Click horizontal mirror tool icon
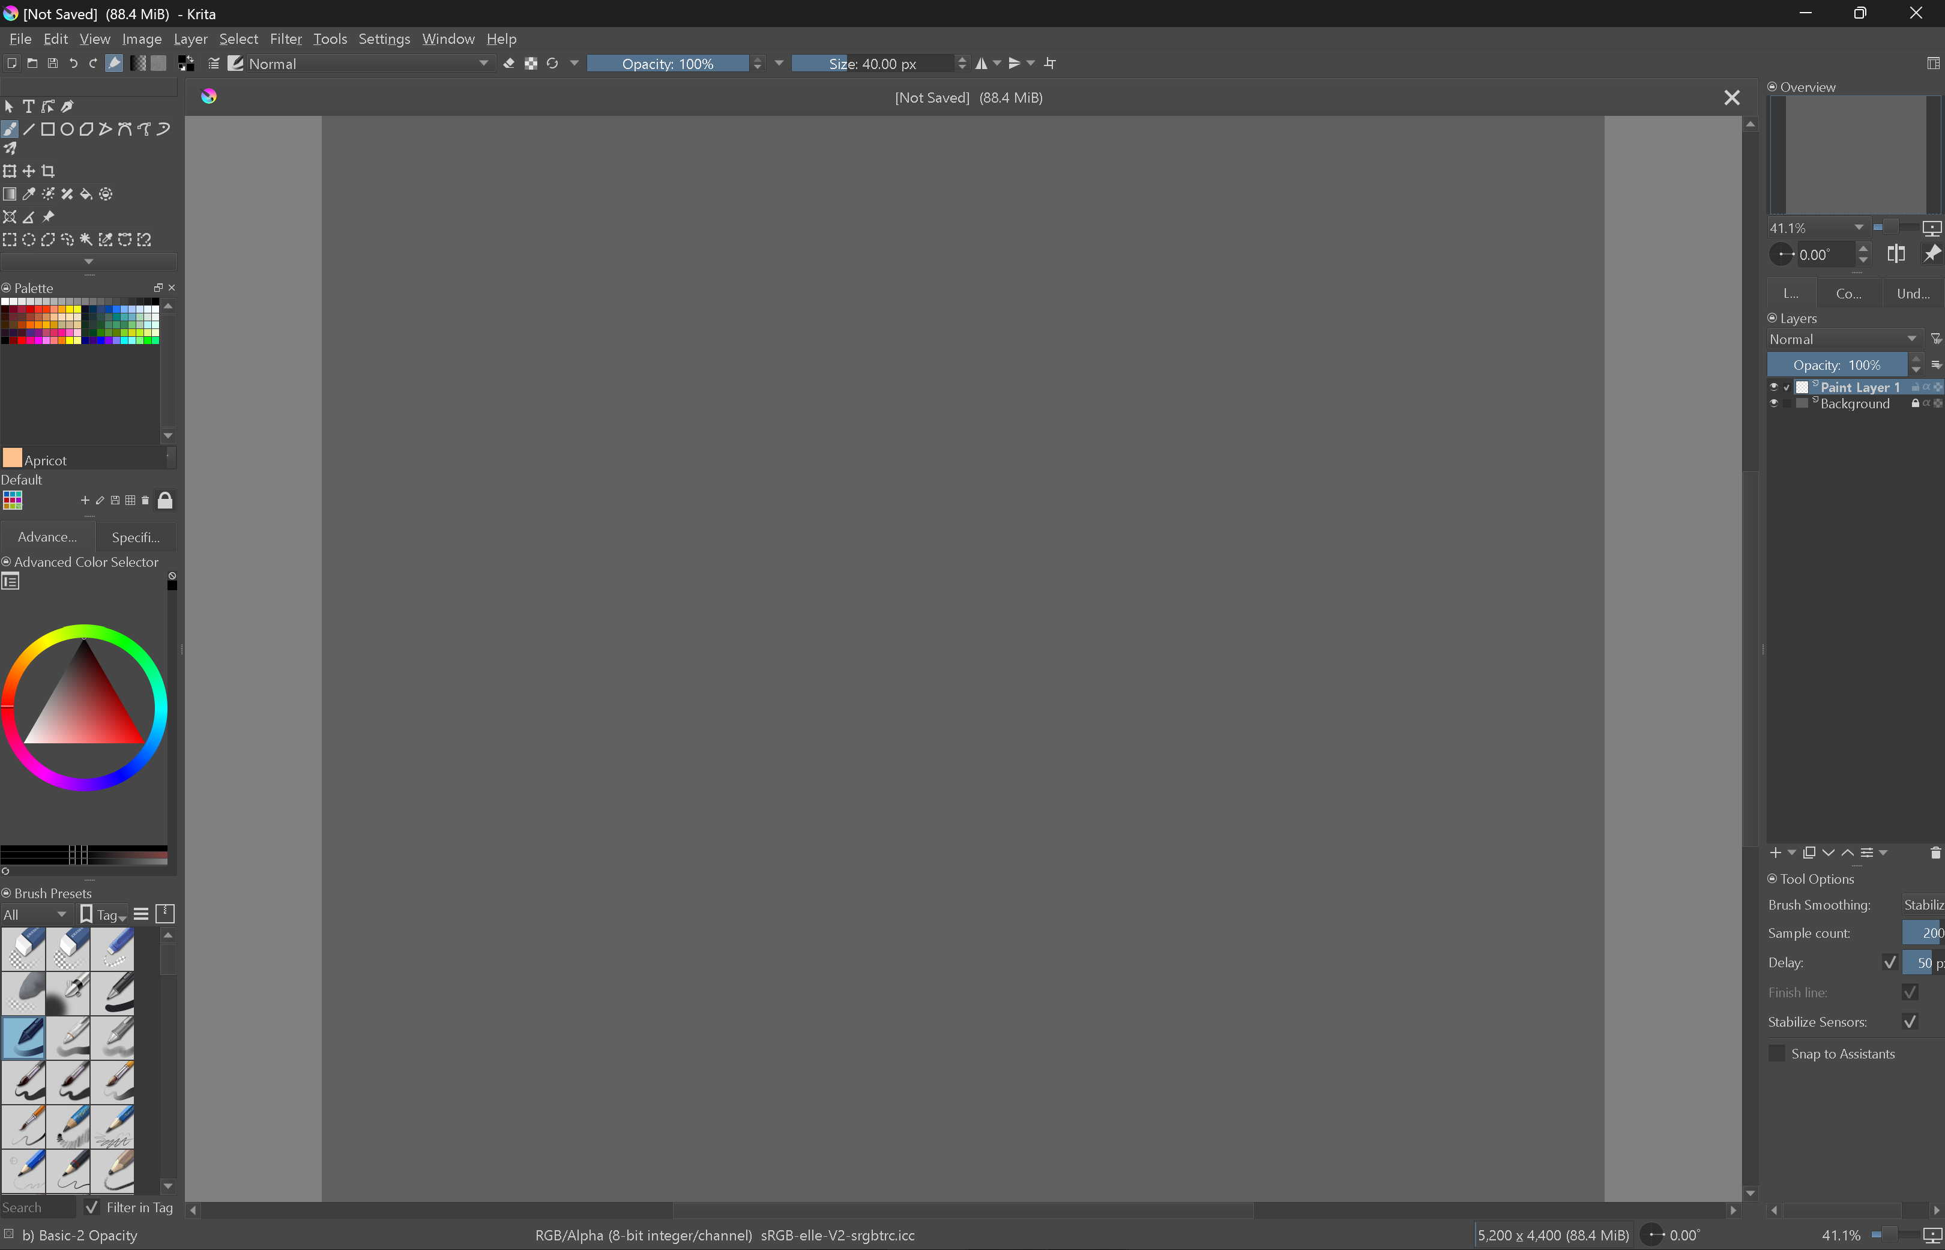 [982, 63]
